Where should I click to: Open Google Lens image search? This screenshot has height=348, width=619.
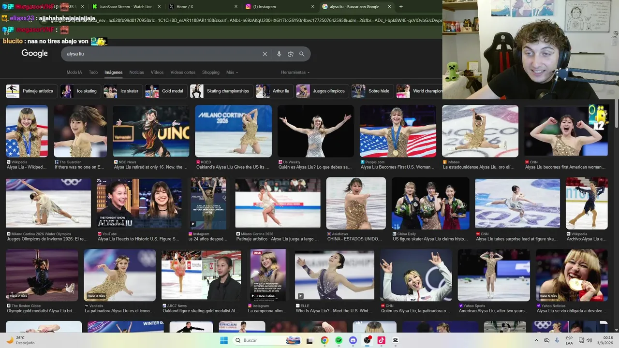(291, 54)
